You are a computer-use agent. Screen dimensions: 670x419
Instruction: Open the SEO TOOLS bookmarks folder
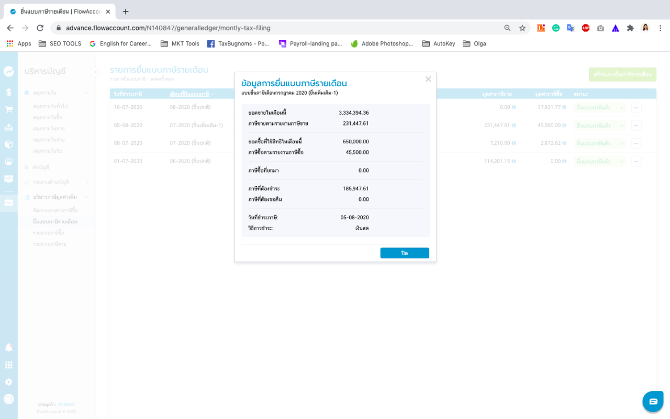pos(60,44)
